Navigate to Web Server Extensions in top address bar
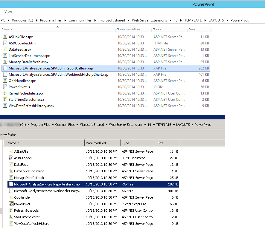Screen dimensions: 265x229 pos(150,20)
